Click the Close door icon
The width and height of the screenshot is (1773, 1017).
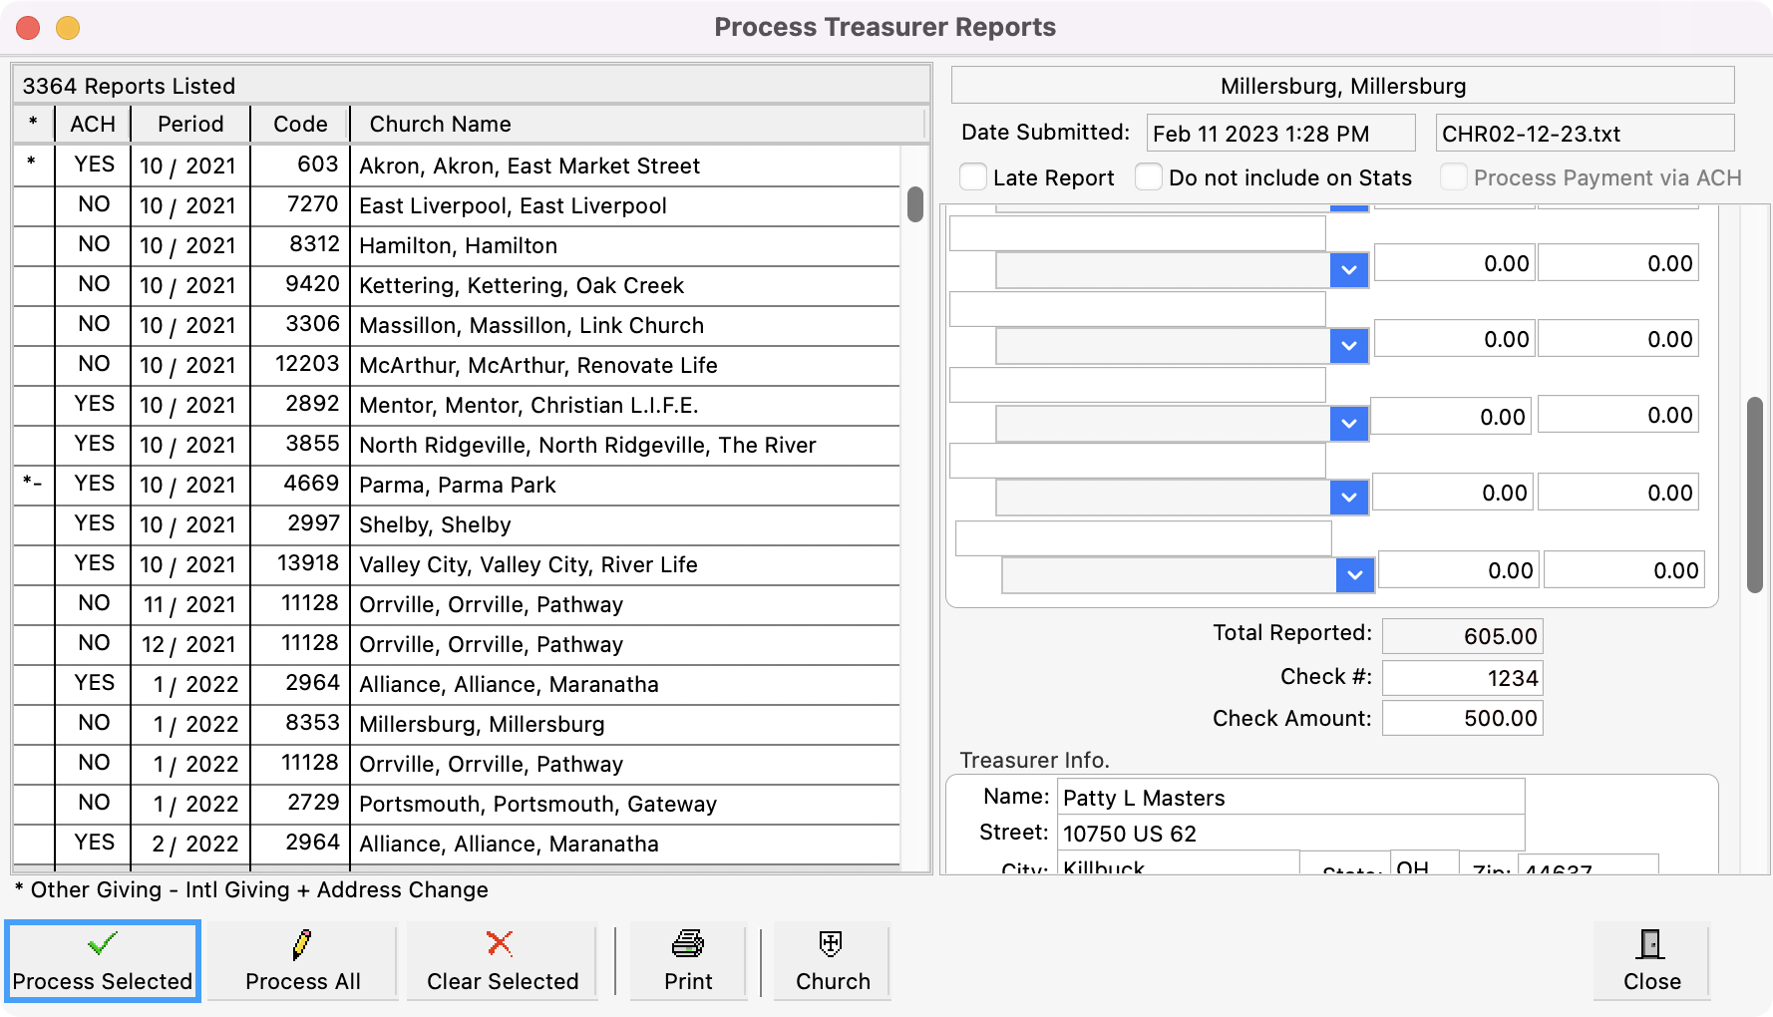(x=1650, y=944)
